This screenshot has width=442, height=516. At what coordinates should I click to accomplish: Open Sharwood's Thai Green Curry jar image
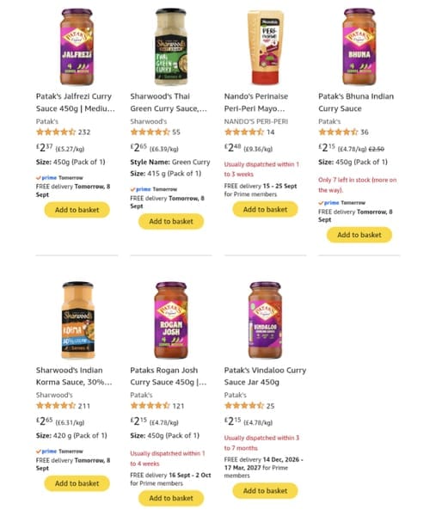pos(171,46)
